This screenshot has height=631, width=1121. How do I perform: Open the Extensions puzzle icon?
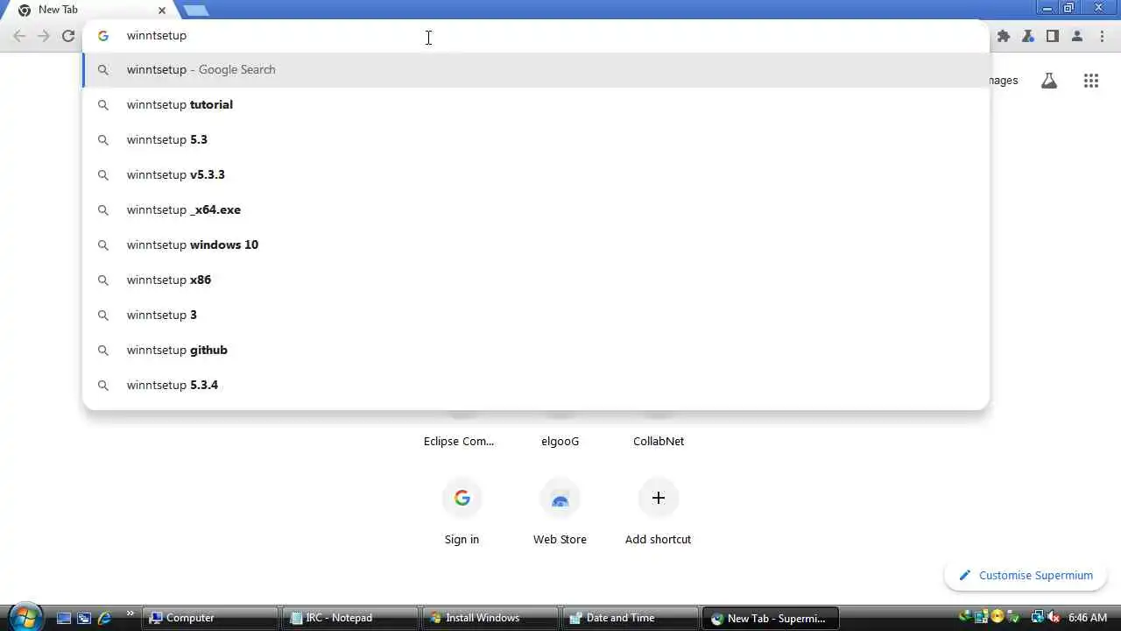1004,36
